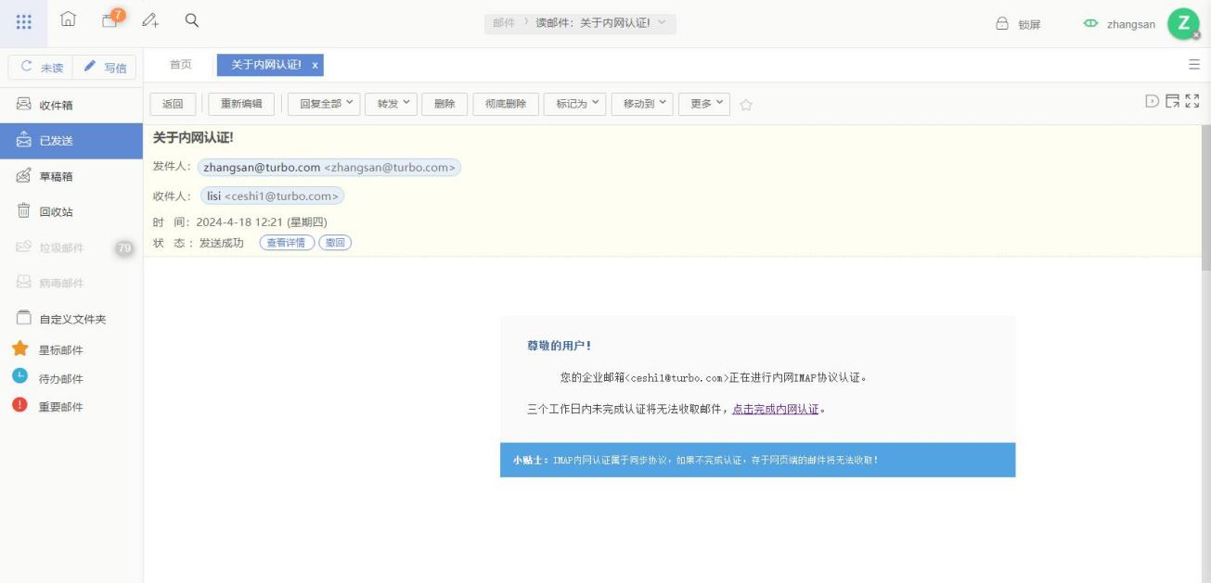Expand the 转发 dropdown
This screenshot has height=583, width=1211.
pos(392,104)
